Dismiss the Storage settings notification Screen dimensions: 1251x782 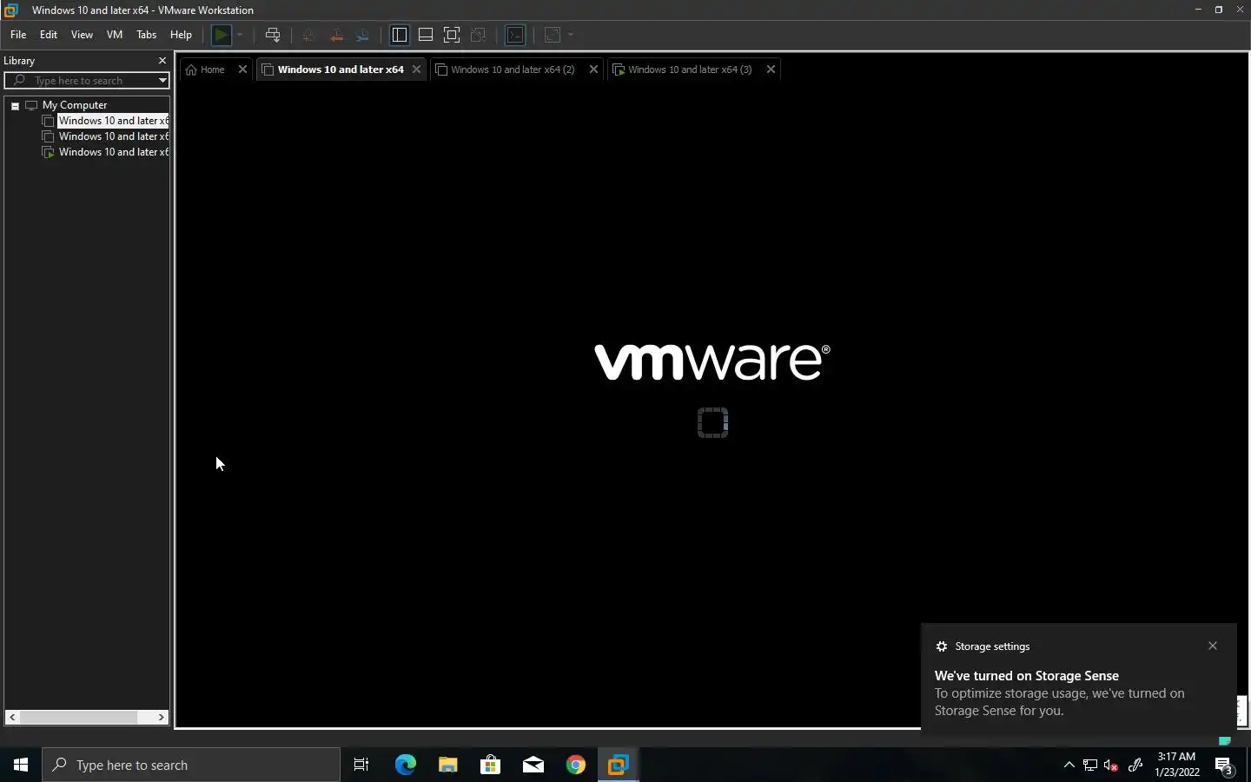(1213, 646)
